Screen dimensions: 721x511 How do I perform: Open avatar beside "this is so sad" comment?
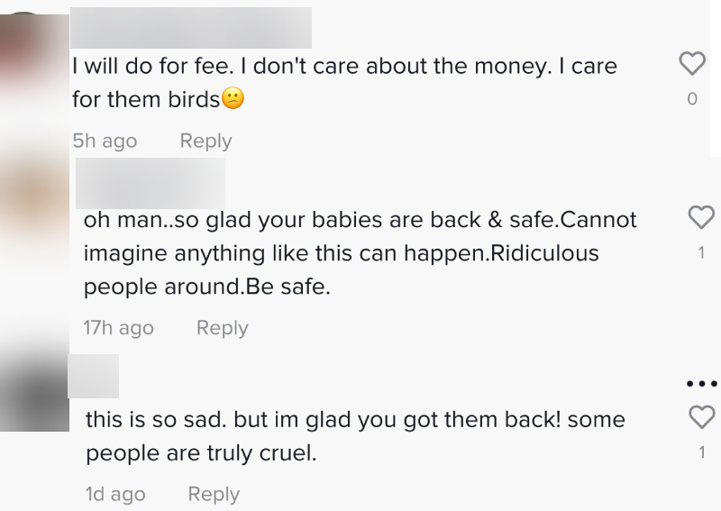tap(34, 393)
